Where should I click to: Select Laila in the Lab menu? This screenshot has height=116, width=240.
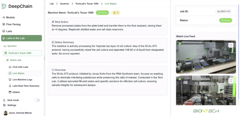click(x=22, y=38)
